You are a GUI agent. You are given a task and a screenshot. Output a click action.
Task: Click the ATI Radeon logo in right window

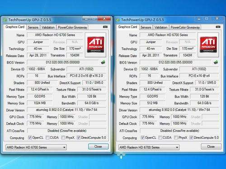(x=208, y=45)
